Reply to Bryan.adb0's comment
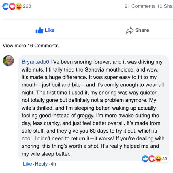 click(41, 164)
